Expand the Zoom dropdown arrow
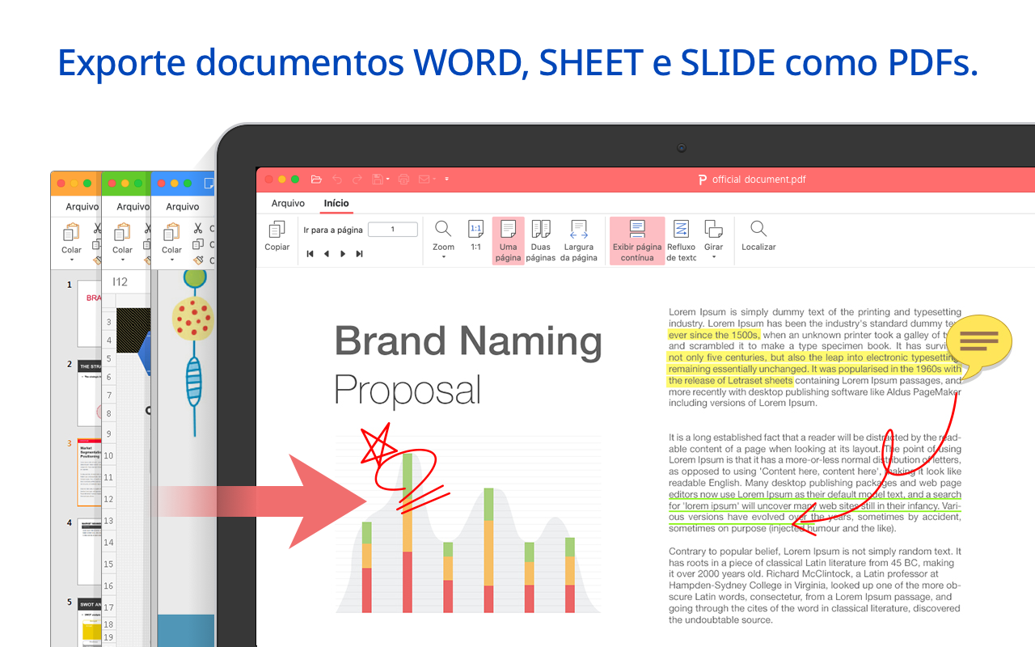 [x=443, y=258]
